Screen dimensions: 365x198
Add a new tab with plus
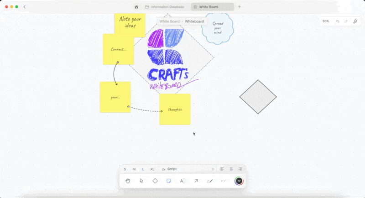coord(239,7)
